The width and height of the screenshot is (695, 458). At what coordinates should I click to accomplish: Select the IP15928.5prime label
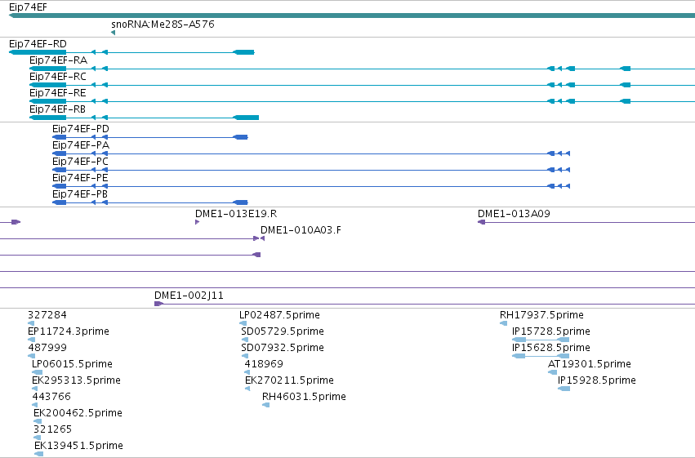tap(597, 380)
